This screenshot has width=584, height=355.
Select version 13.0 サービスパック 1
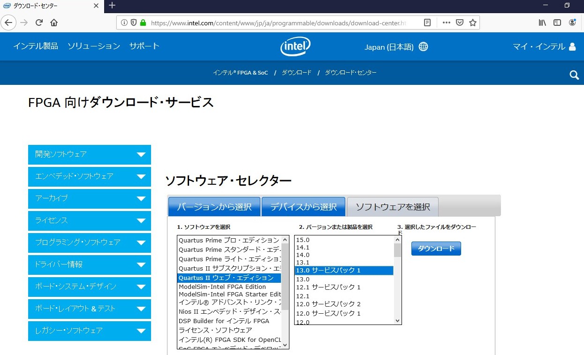[x=344, y=270]
